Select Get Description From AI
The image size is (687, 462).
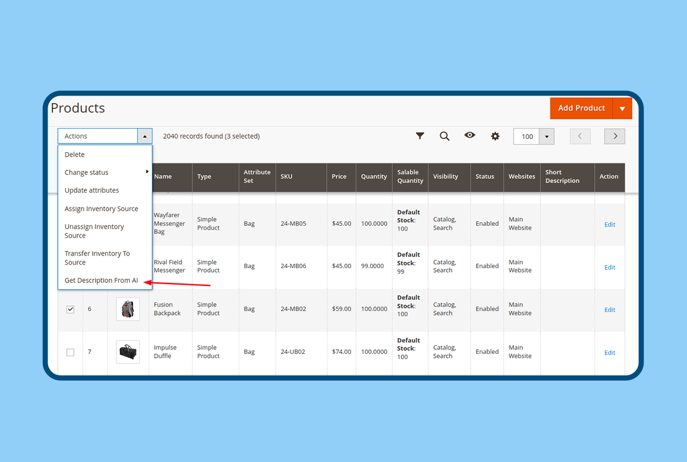(101, 280)
